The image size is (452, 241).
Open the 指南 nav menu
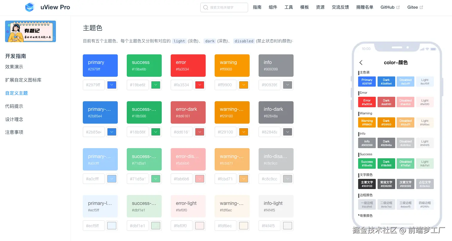click(x=257, y=7)
